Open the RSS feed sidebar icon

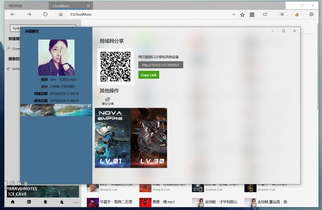click(29, 202)
